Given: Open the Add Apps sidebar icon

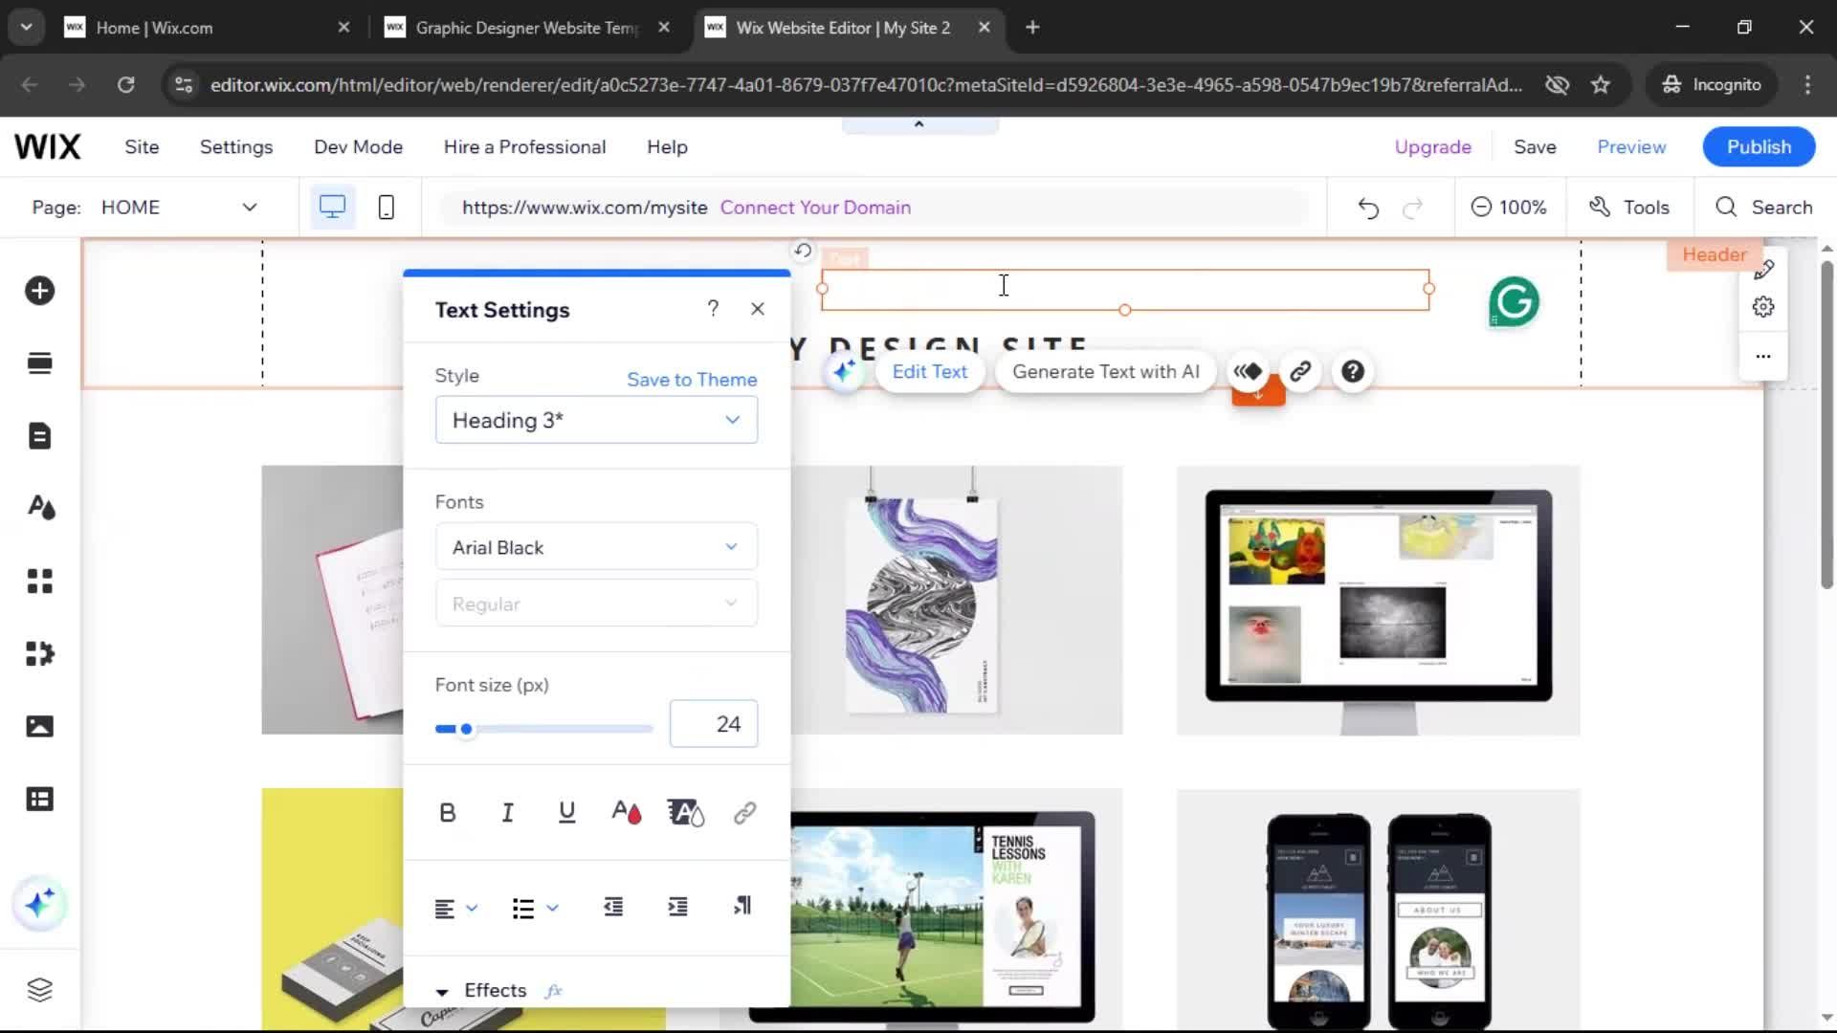Looking at the screenshot, I should [40, 581].
